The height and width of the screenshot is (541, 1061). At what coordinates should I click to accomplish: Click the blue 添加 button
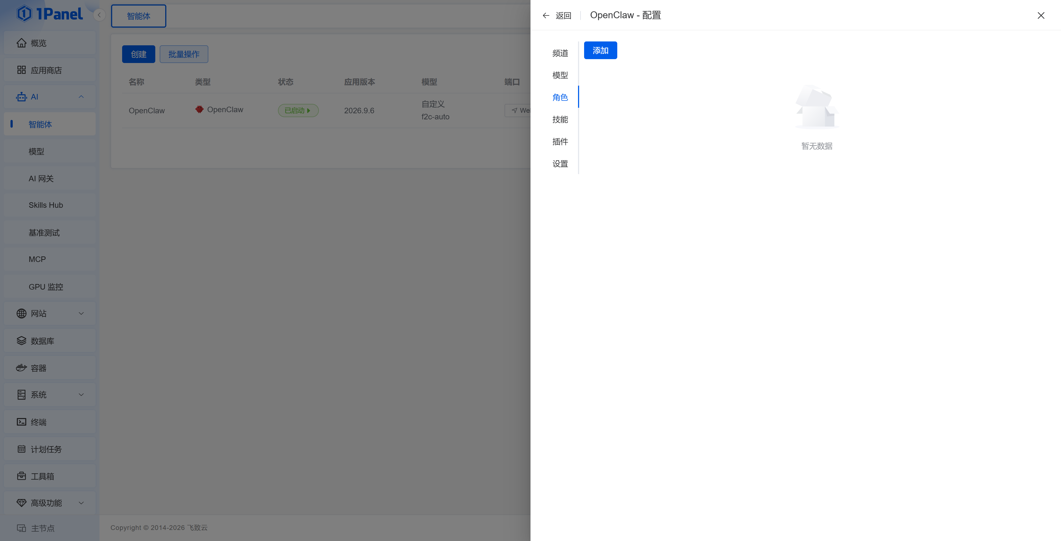pos(600,50)
